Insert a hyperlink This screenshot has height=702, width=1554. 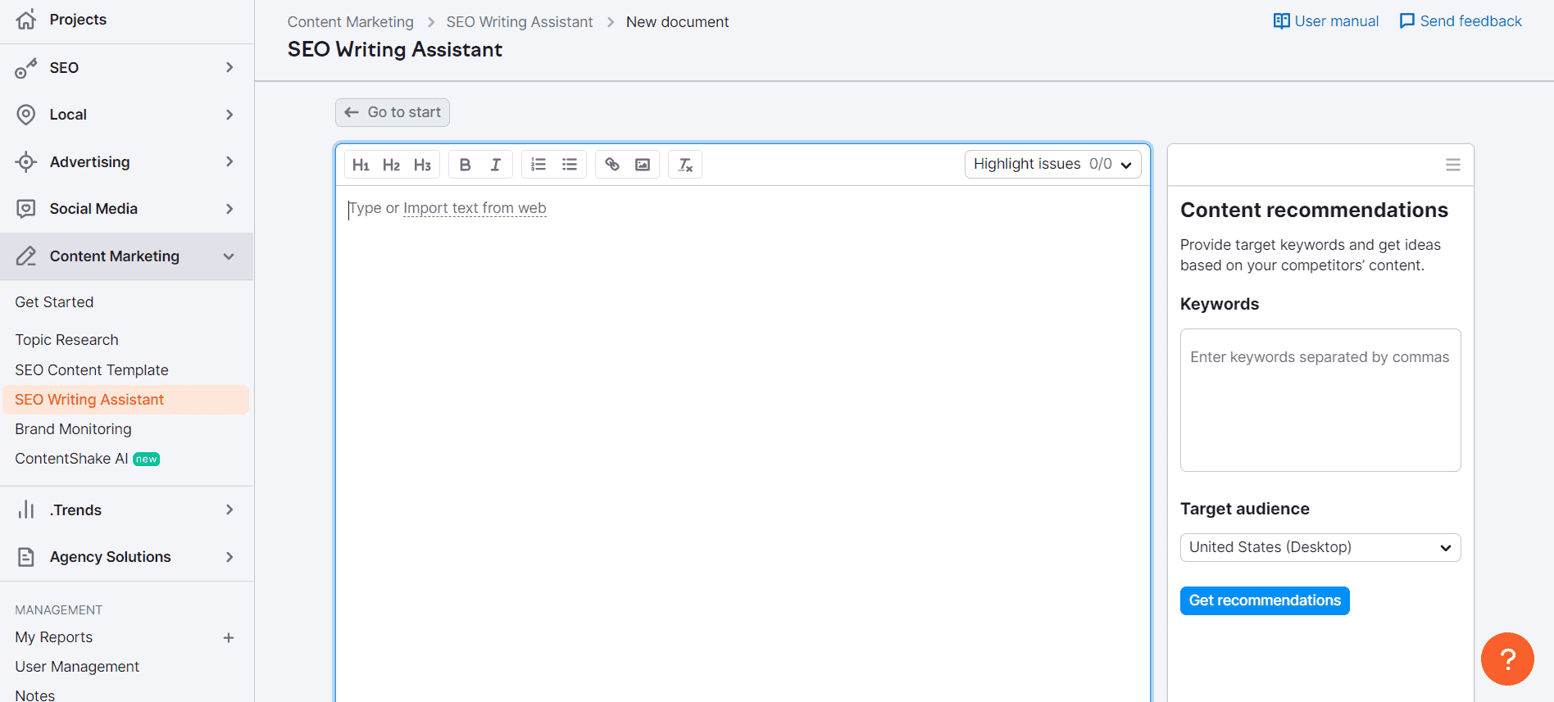coord(612,165)
